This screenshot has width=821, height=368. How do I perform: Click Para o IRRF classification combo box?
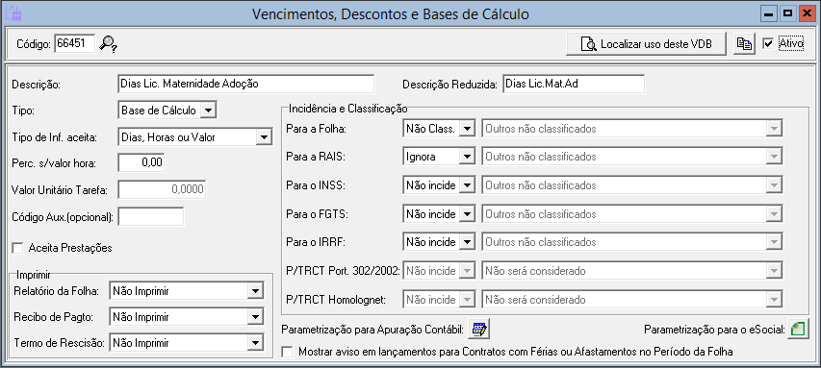(x=632, y=242)
